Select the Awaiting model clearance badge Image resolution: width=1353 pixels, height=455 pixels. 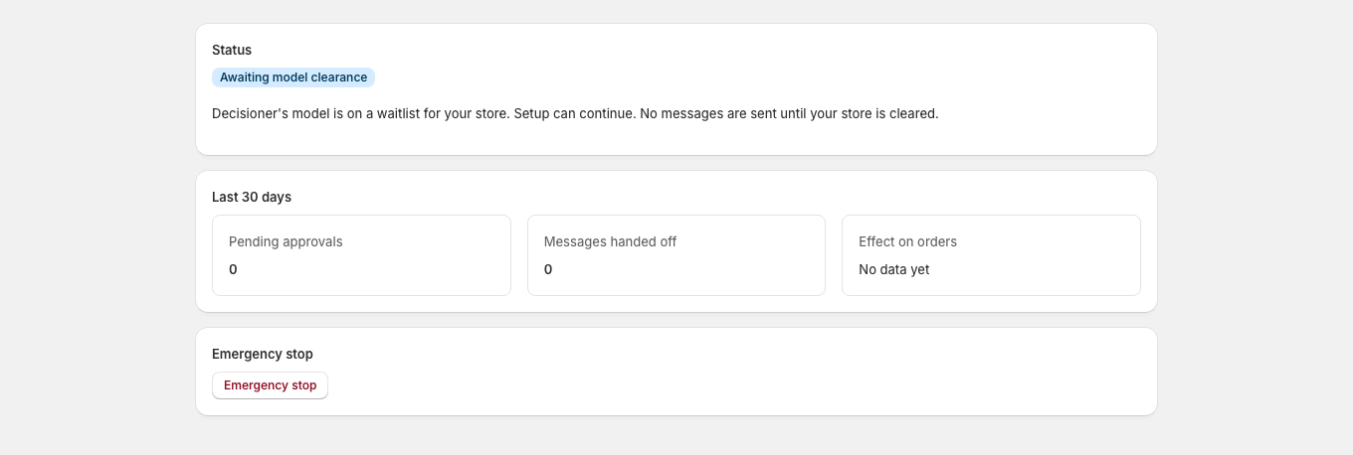[293, 77]
